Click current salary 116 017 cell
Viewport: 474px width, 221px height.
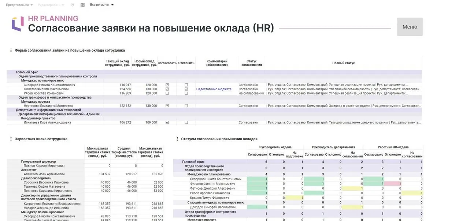click(117, 85)
